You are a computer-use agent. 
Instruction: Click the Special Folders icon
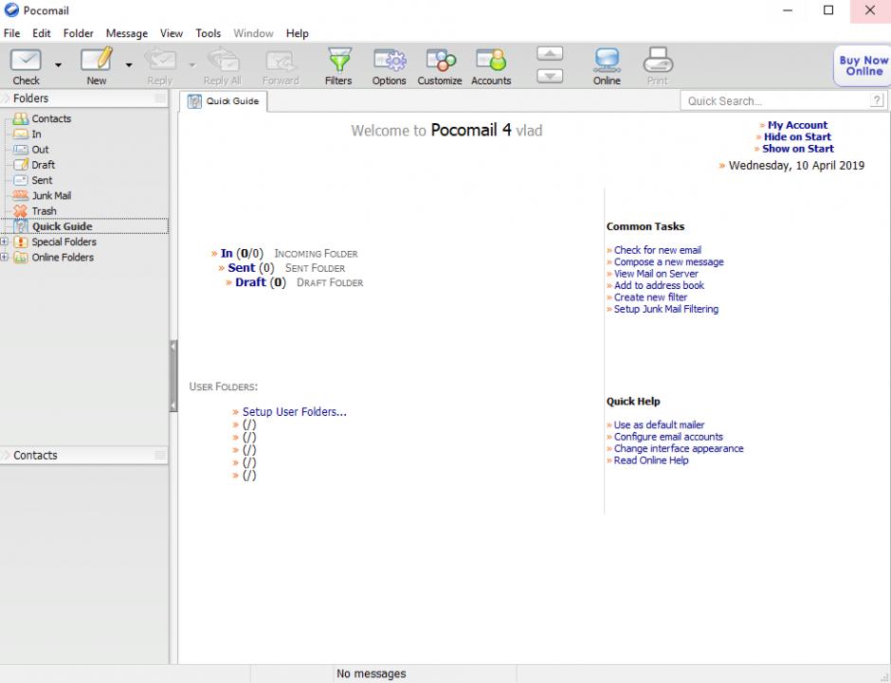(x=21, y=242)
